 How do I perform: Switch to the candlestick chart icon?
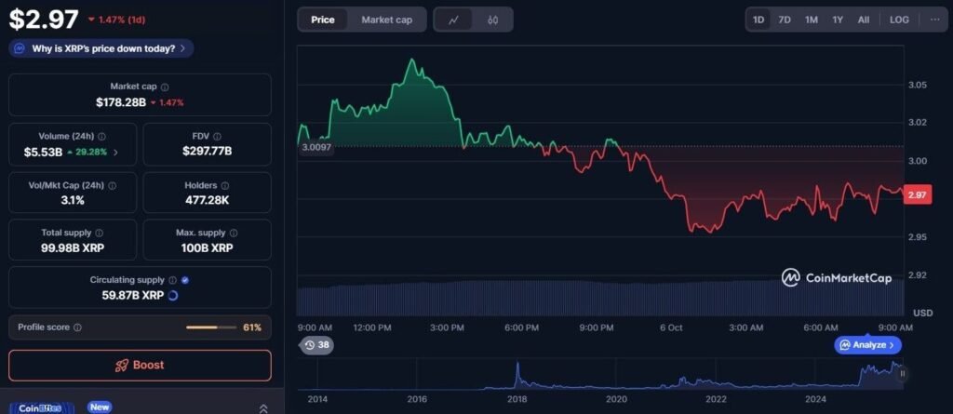pos(493,20)
